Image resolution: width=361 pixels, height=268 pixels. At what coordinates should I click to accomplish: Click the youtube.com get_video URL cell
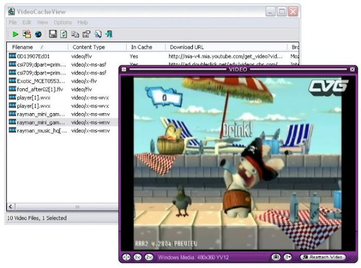point(226,56)
